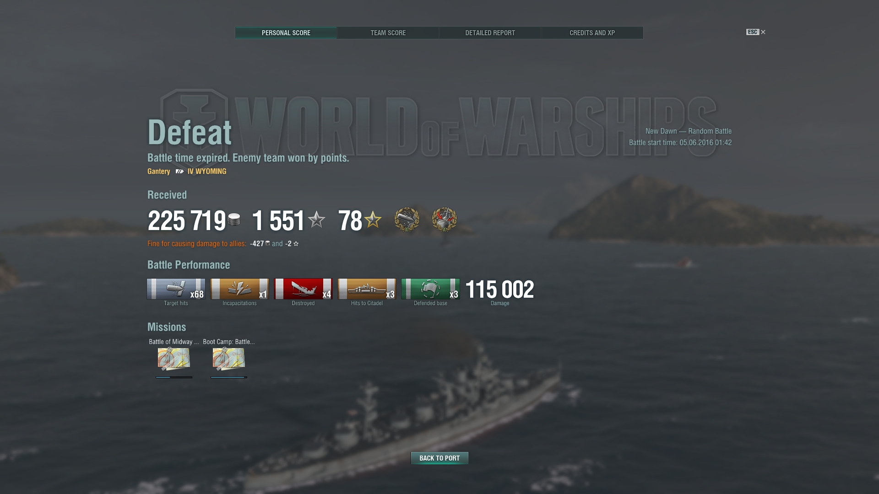
Task: Click the gold free XP star icon
Action: tap(373, 220)
